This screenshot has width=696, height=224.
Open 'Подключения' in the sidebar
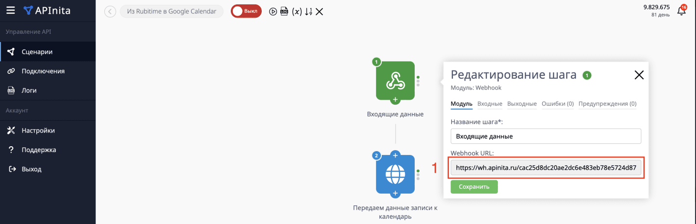pyautogui.click(x=48, y=71)
